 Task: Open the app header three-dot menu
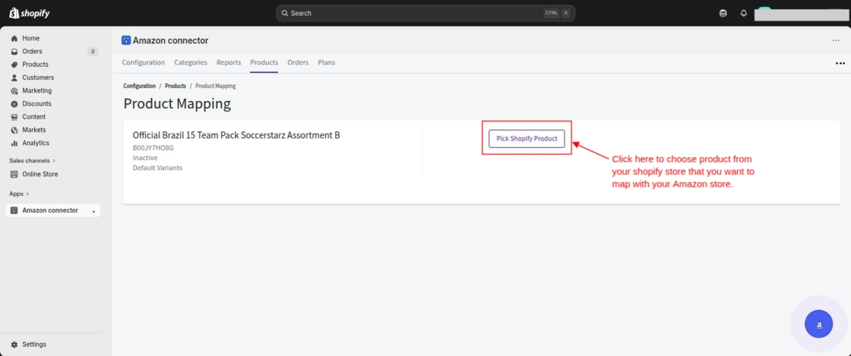836,41
